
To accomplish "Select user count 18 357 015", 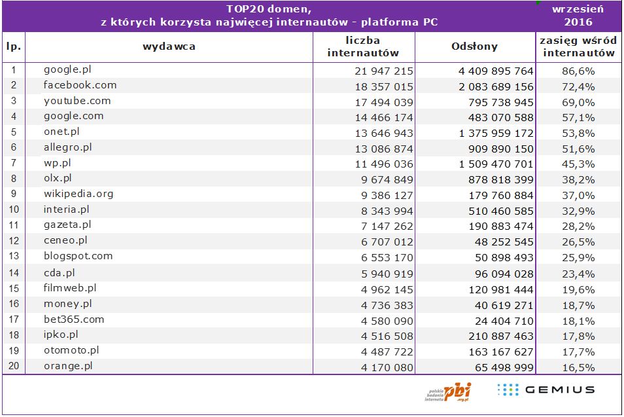I will [384, 87].
